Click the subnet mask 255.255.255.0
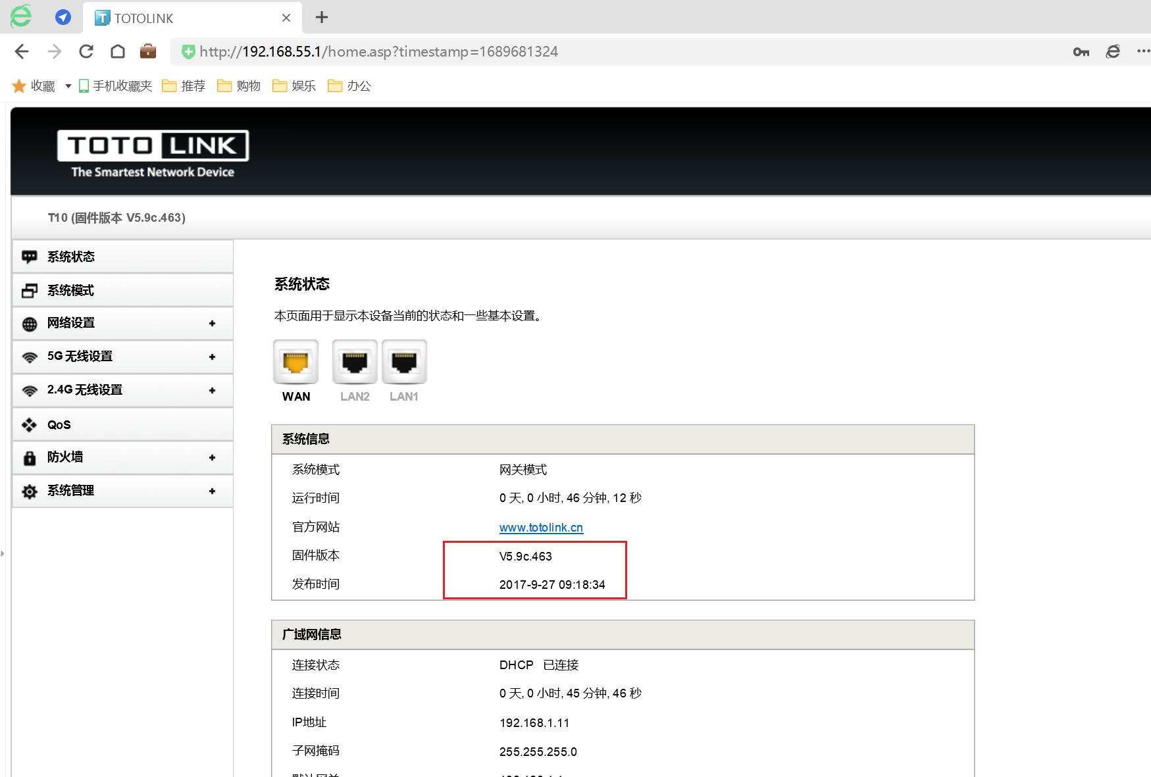1151x777 pixels. point(538,752)
